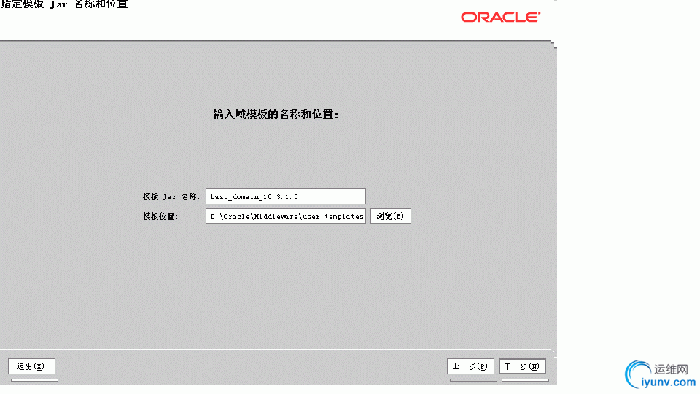The width and height of the screenshot is (700, 394).
Task: Click the Exit (退出) button
Action: pos(31,366)
